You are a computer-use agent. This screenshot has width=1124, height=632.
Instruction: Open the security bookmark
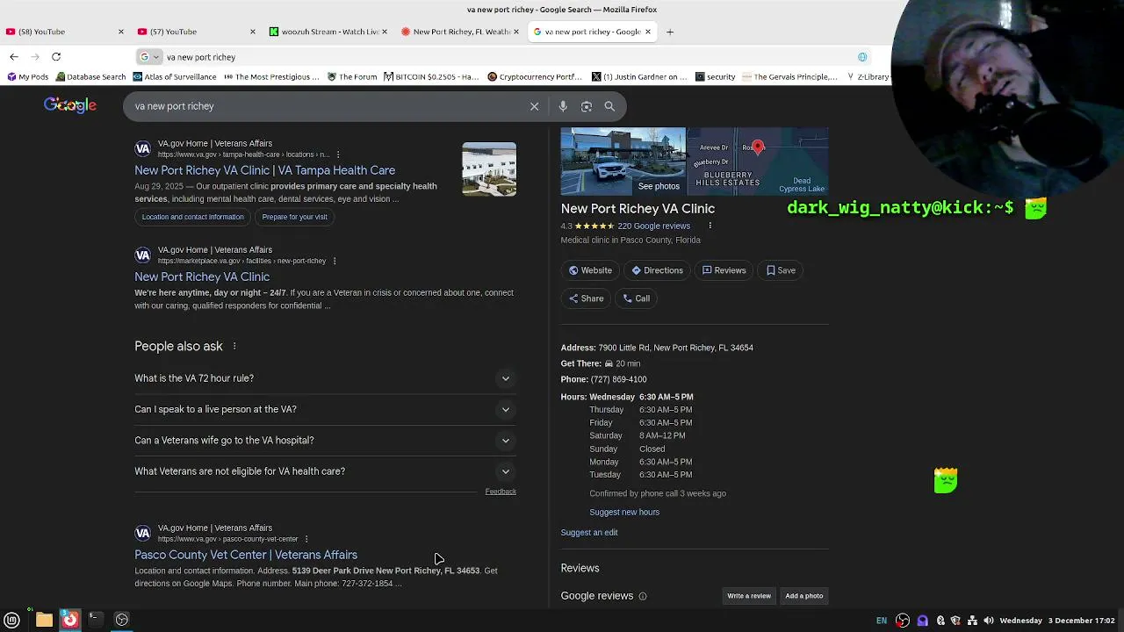(716, 77)
